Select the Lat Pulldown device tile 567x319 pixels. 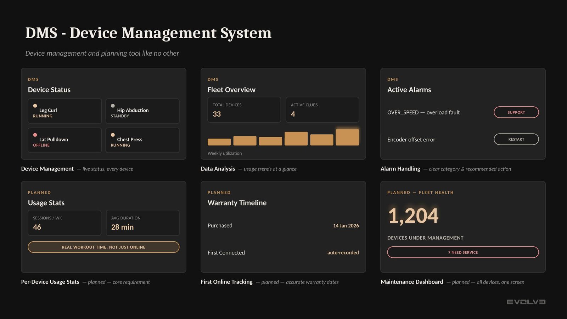(64, 140)
